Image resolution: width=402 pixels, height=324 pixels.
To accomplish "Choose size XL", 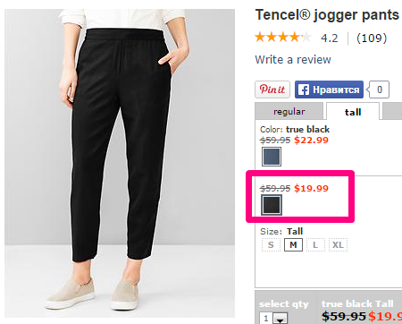I will [x=338, y=245].
